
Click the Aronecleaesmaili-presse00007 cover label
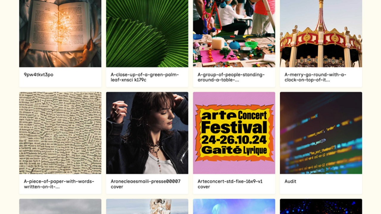point(146,184)
